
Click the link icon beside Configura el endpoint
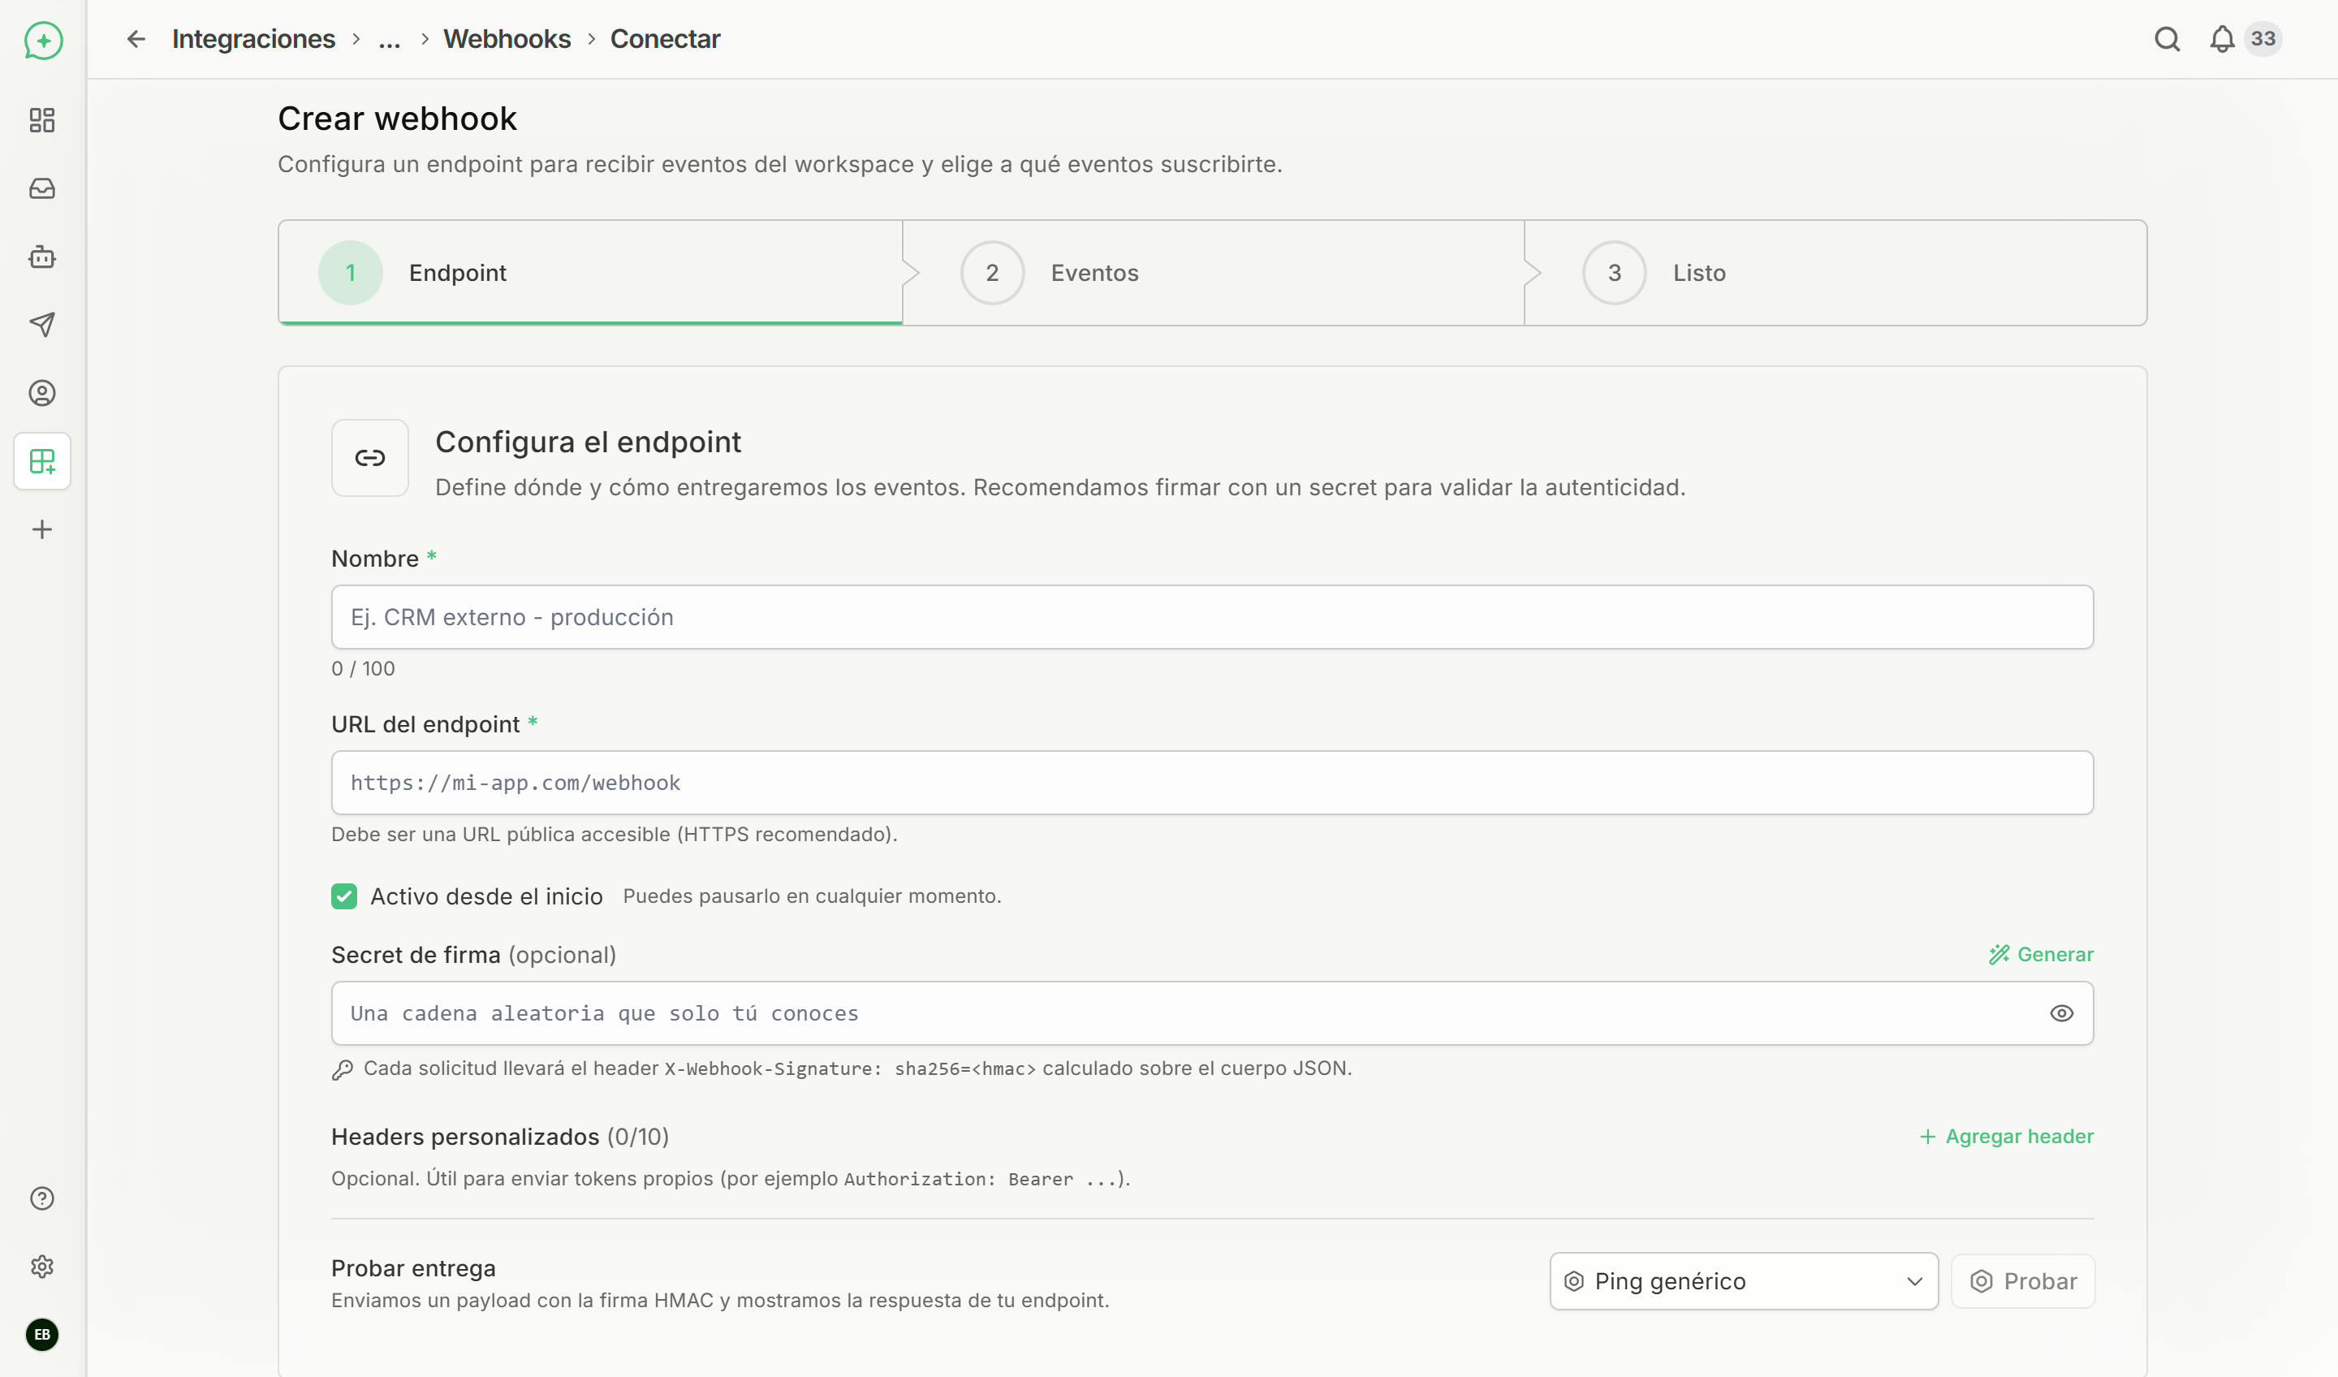point(370,457)
